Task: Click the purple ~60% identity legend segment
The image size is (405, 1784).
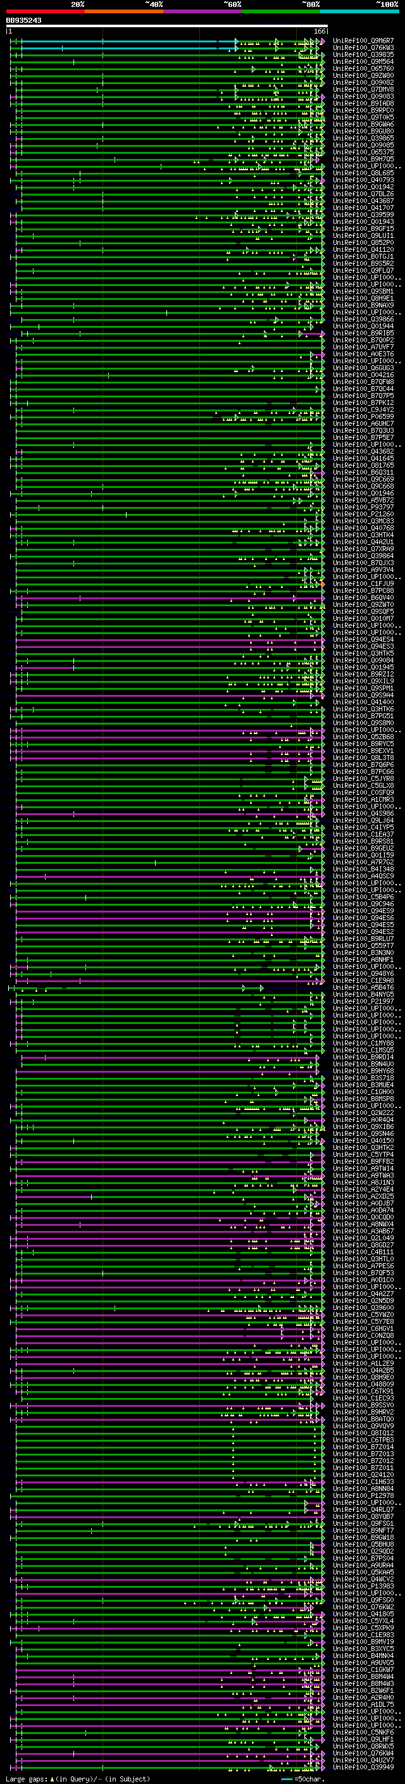Action: (203, 11)
